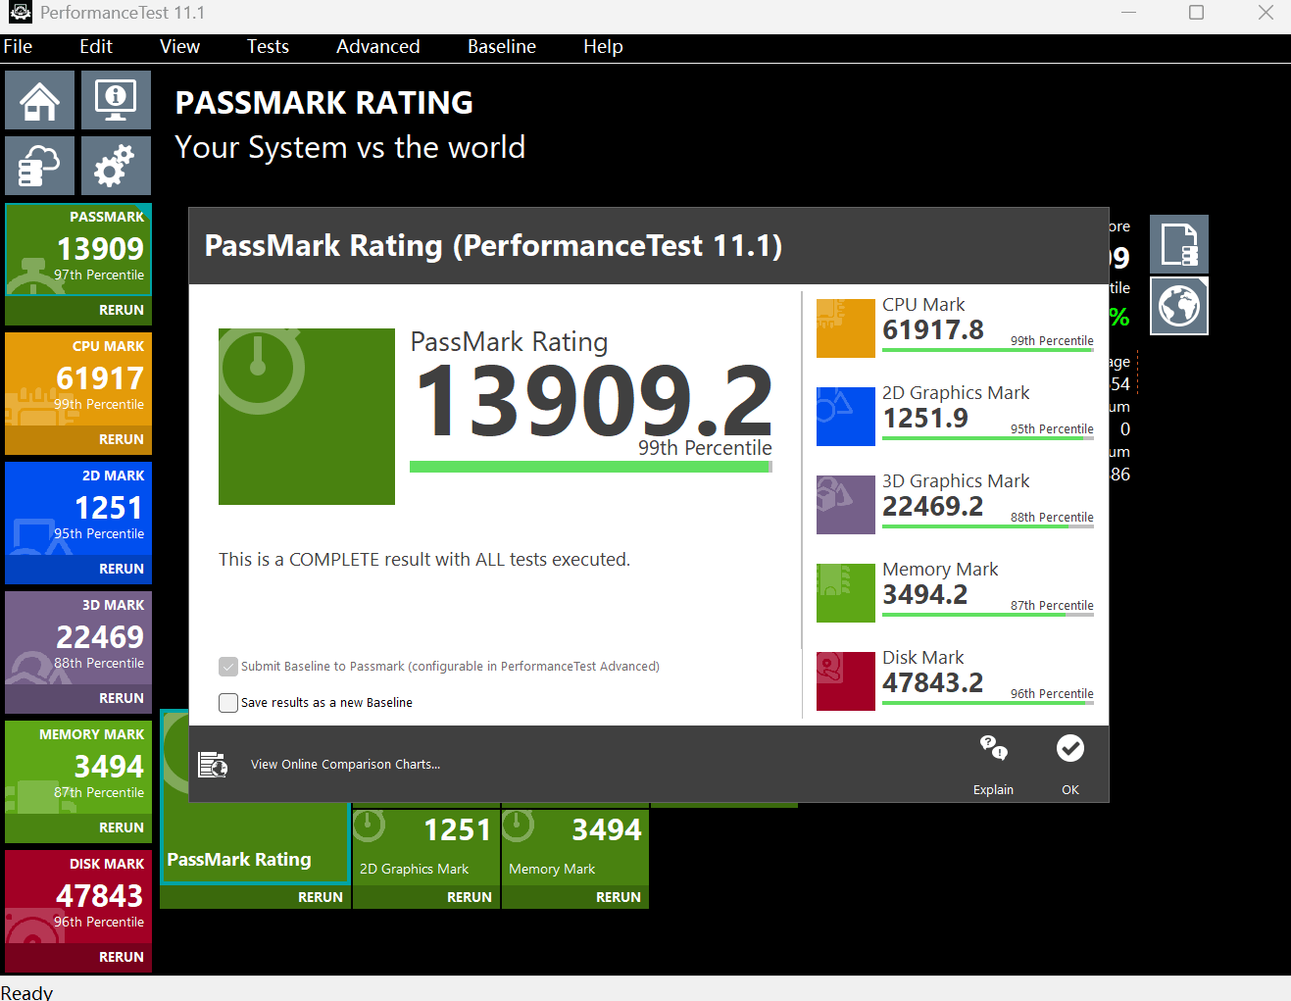Click the red Disk Mark icon in dialog

pyautogui.click(x=845, y=681)
